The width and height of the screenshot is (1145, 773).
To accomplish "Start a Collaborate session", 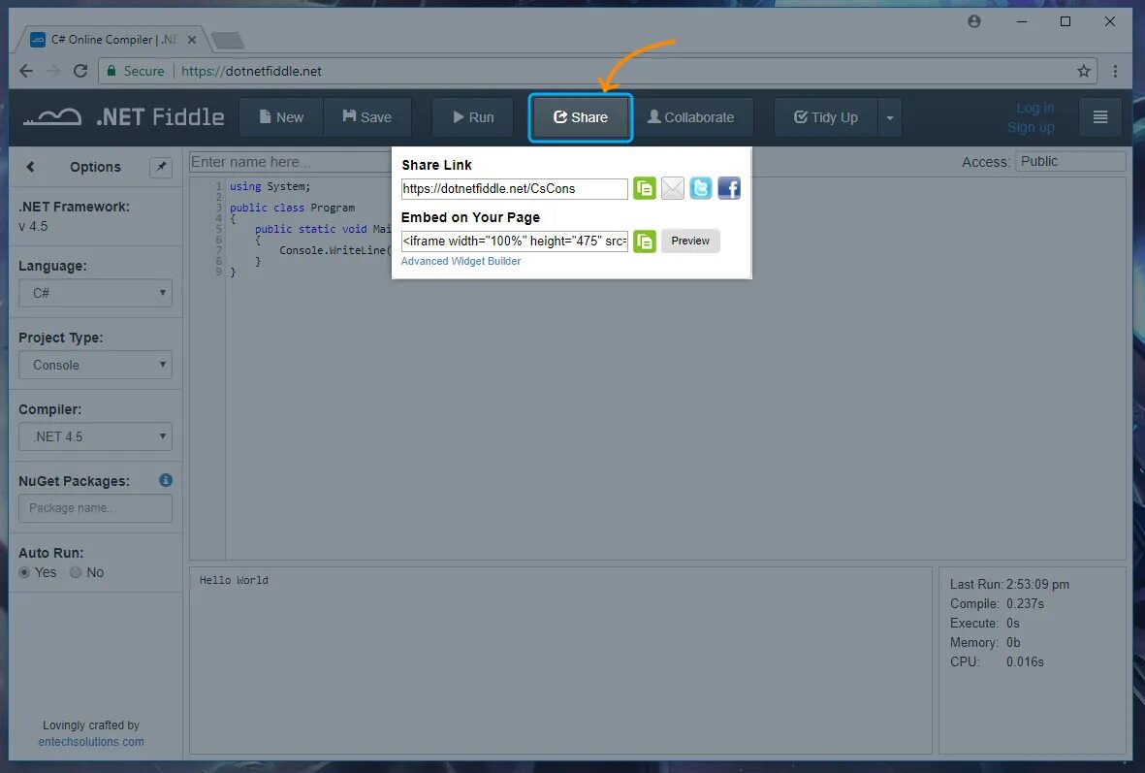I will pos(691,117).
